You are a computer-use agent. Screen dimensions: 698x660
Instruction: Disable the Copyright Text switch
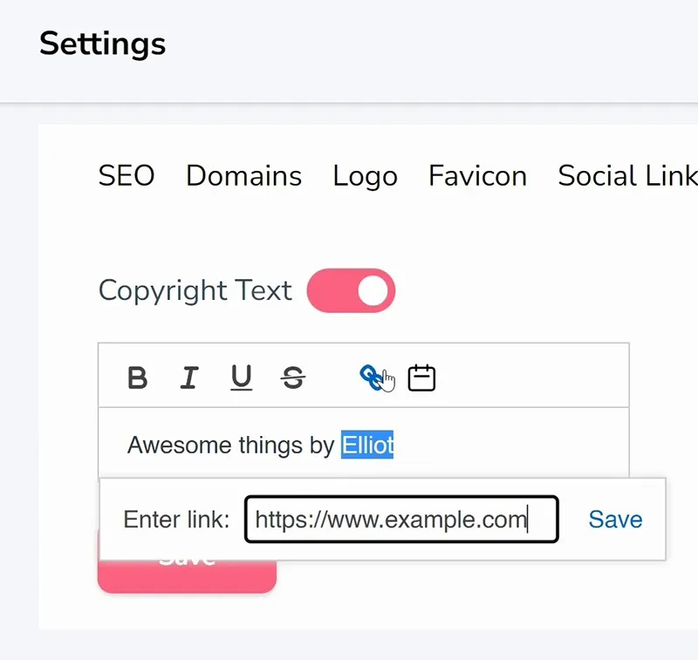point(351,290)
